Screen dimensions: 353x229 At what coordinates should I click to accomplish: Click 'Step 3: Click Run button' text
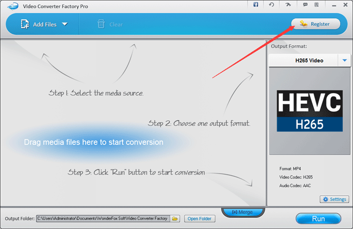(x=136, y=172)
